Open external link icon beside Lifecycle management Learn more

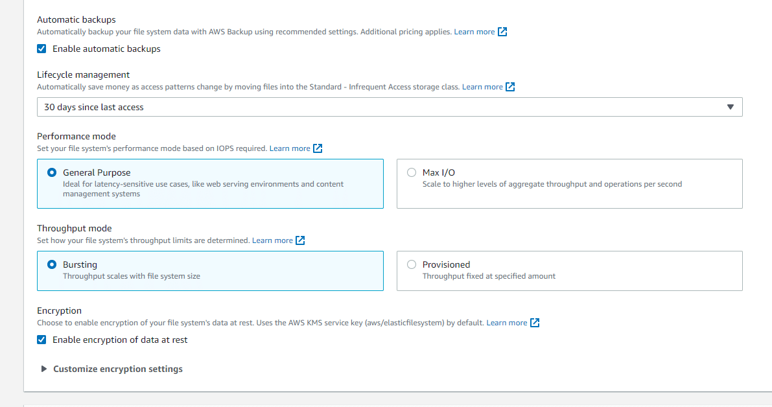510,87
